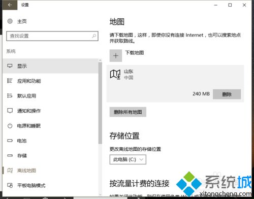Open 存储 settings page
This screenshot has width=254, height=199.
point(50,155)
